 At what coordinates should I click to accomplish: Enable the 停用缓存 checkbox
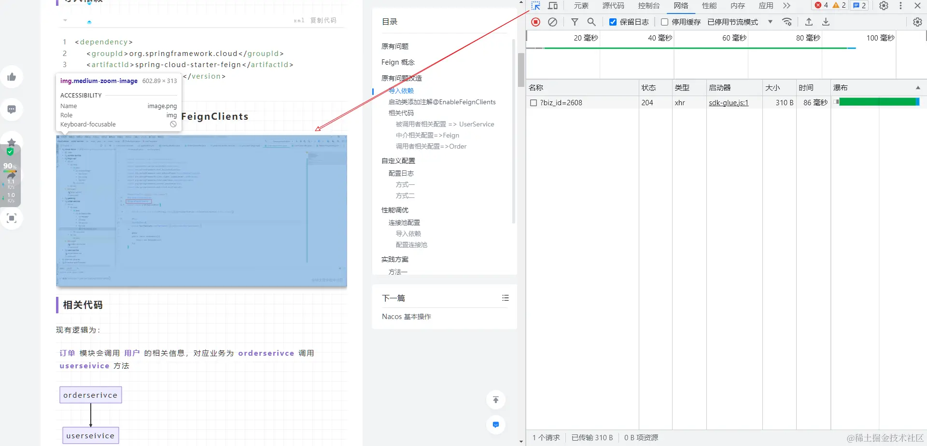pyautogui.click(x=664, y=22)
